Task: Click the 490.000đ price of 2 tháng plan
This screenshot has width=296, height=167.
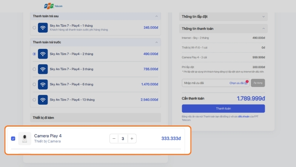Action: [x=151, y=54]
